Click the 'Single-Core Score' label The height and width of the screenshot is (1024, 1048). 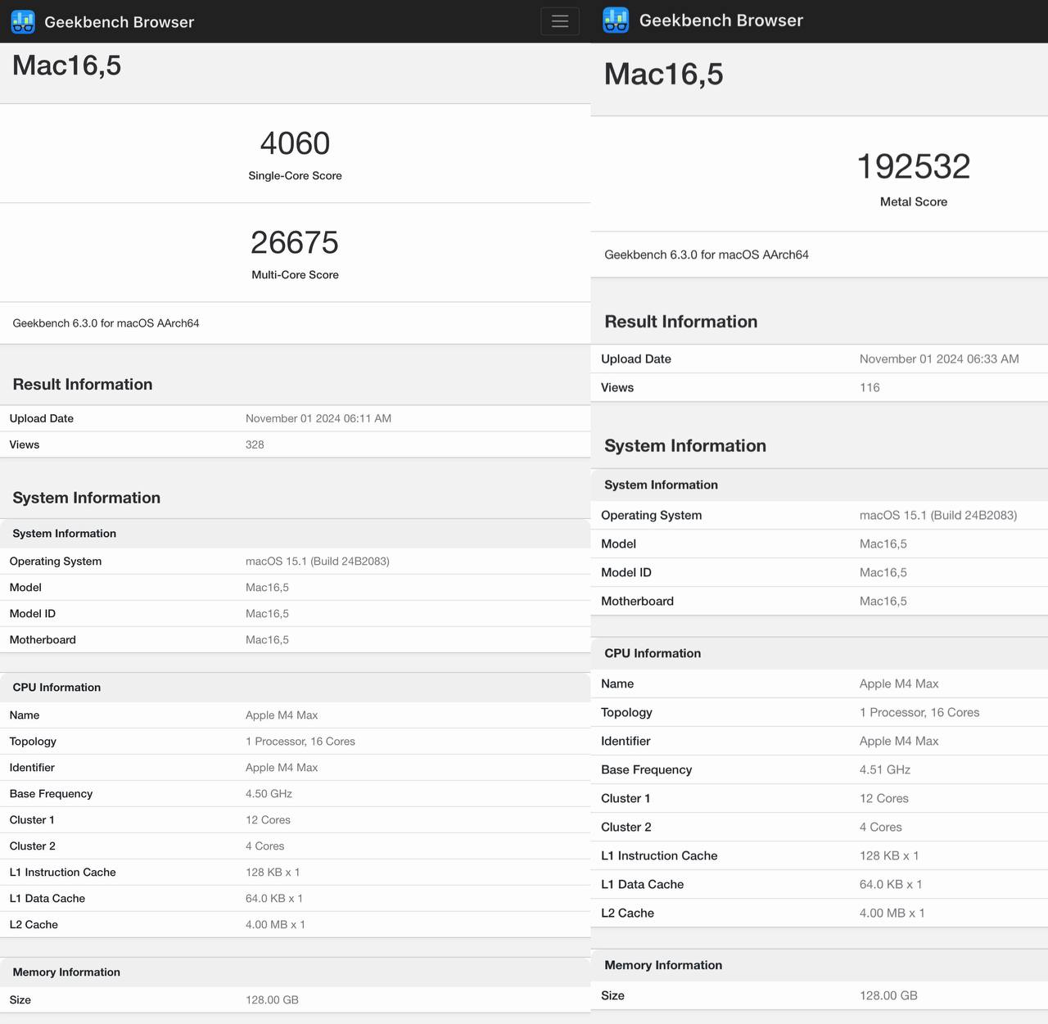click(x=295, y=175)
